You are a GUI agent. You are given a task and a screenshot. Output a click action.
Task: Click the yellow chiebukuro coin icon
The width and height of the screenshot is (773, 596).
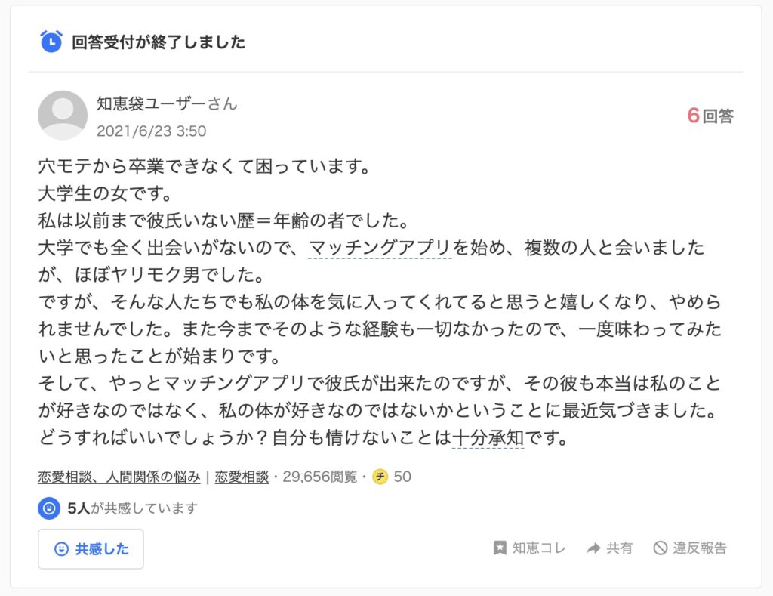pos(380,477)
